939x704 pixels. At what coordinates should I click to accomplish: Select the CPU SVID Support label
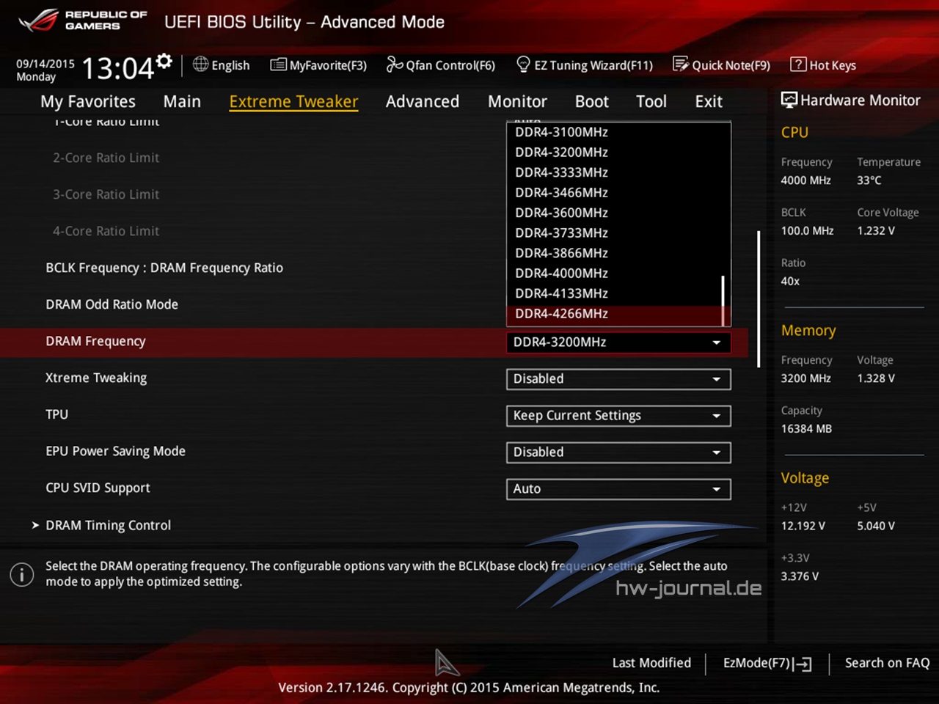[98, 488]
